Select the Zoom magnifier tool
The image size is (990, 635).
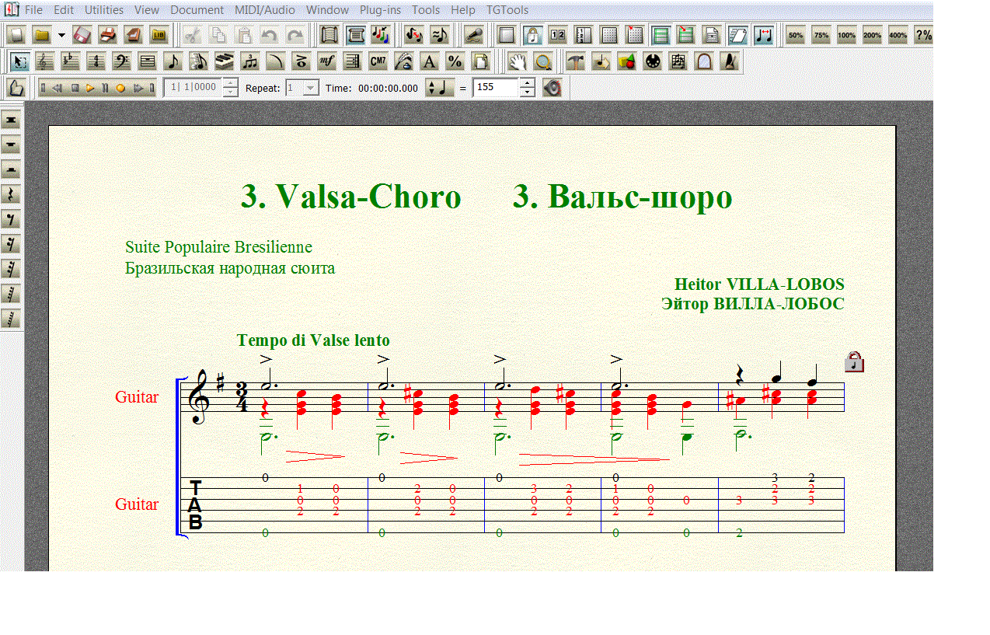[543, 61]
